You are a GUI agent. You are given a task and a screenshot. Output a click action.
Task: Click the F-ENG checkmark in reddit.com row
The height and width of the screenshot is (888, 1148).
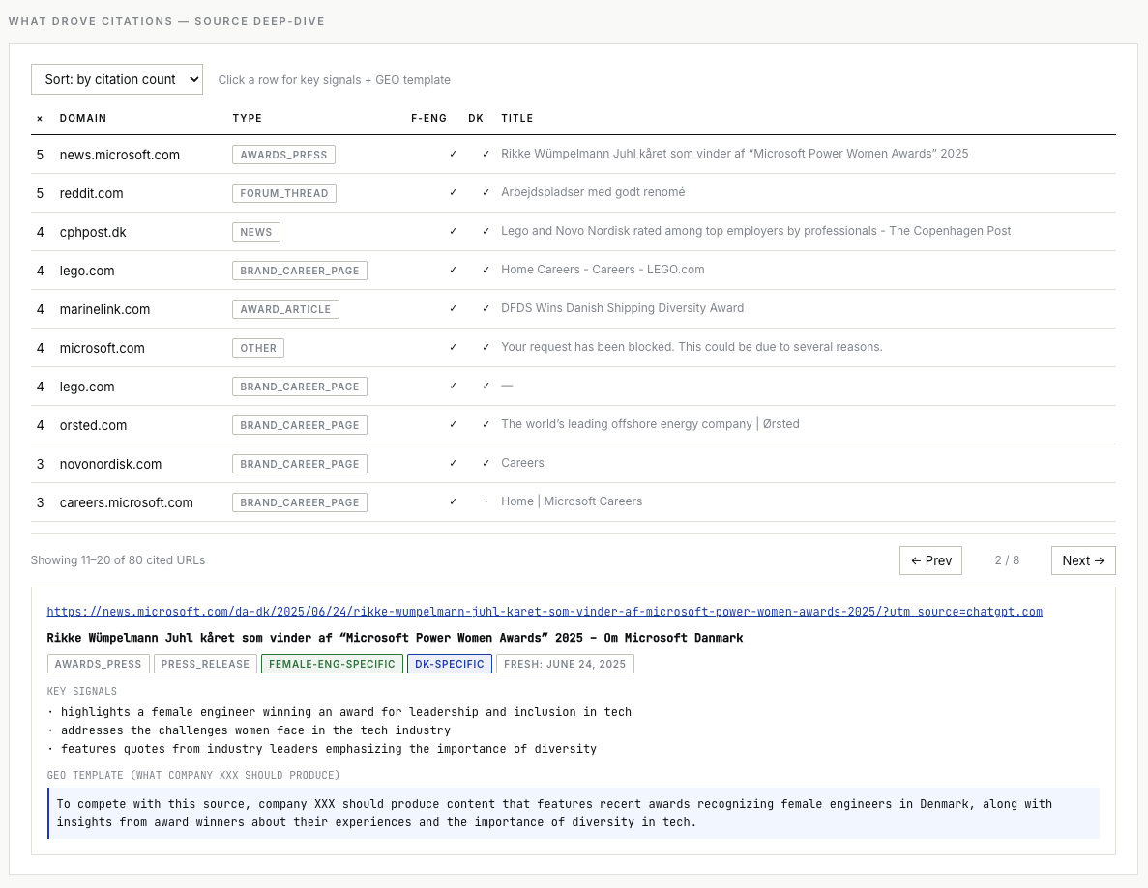click(454, 192)
